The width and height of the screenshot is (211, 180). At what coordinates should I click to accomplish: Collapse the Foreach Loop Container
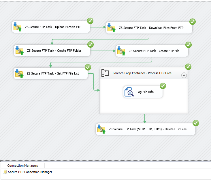pos(184,75)
